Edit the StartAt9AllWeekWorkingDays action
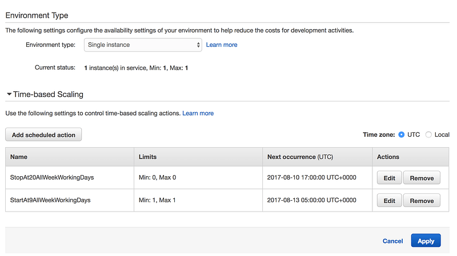This screenshot has height=256, width=457. click(390, 201)
